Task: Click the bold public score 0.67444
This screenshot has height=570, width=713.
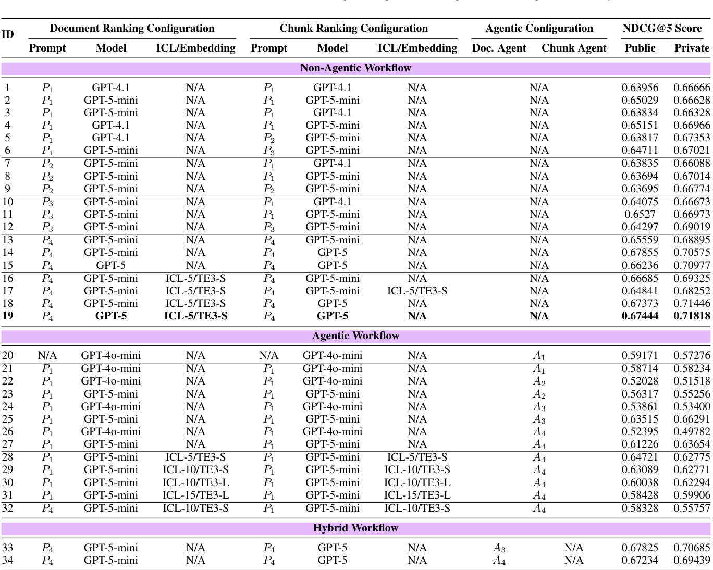Action: coord(640,316)
